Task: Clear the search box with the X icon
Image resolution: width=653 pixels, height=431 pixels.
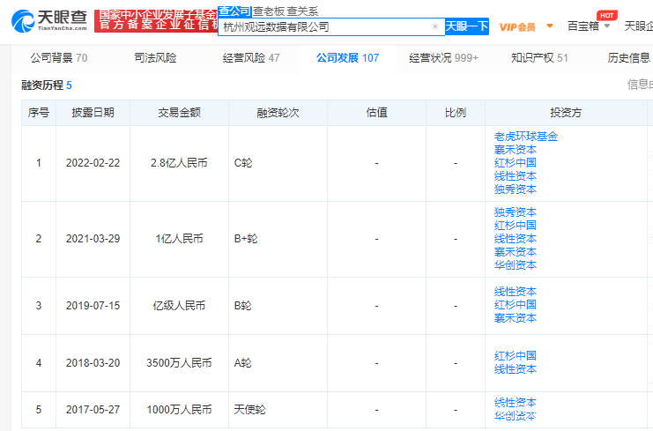Action: (x=434, y=26)
